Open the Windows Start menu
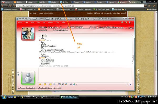 [4, 97]
